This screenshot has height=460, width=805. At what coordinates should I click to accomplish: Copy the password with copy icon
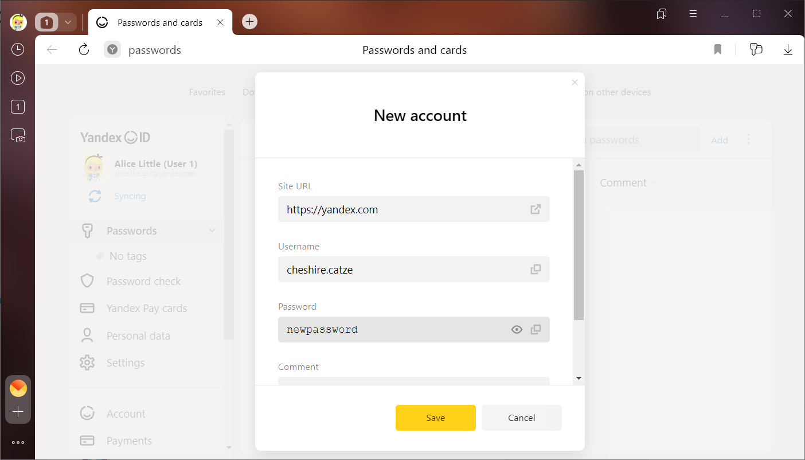(536, 330)
